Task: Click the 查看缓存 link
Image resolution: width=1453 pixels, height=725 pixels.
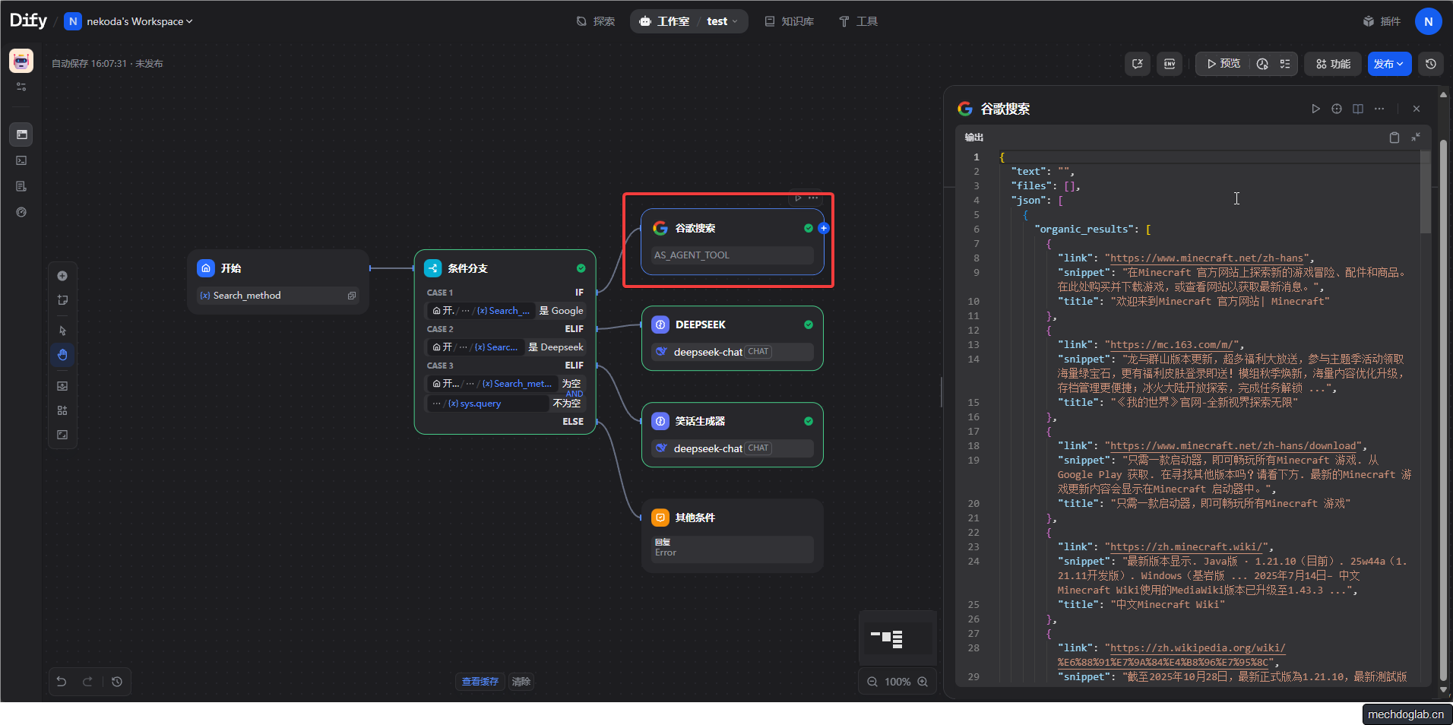Action: point(480,682)
